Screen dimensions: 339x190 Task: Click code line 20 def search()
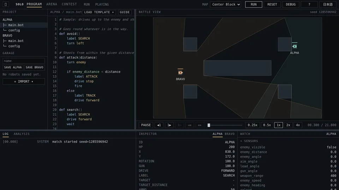point(71,110)
